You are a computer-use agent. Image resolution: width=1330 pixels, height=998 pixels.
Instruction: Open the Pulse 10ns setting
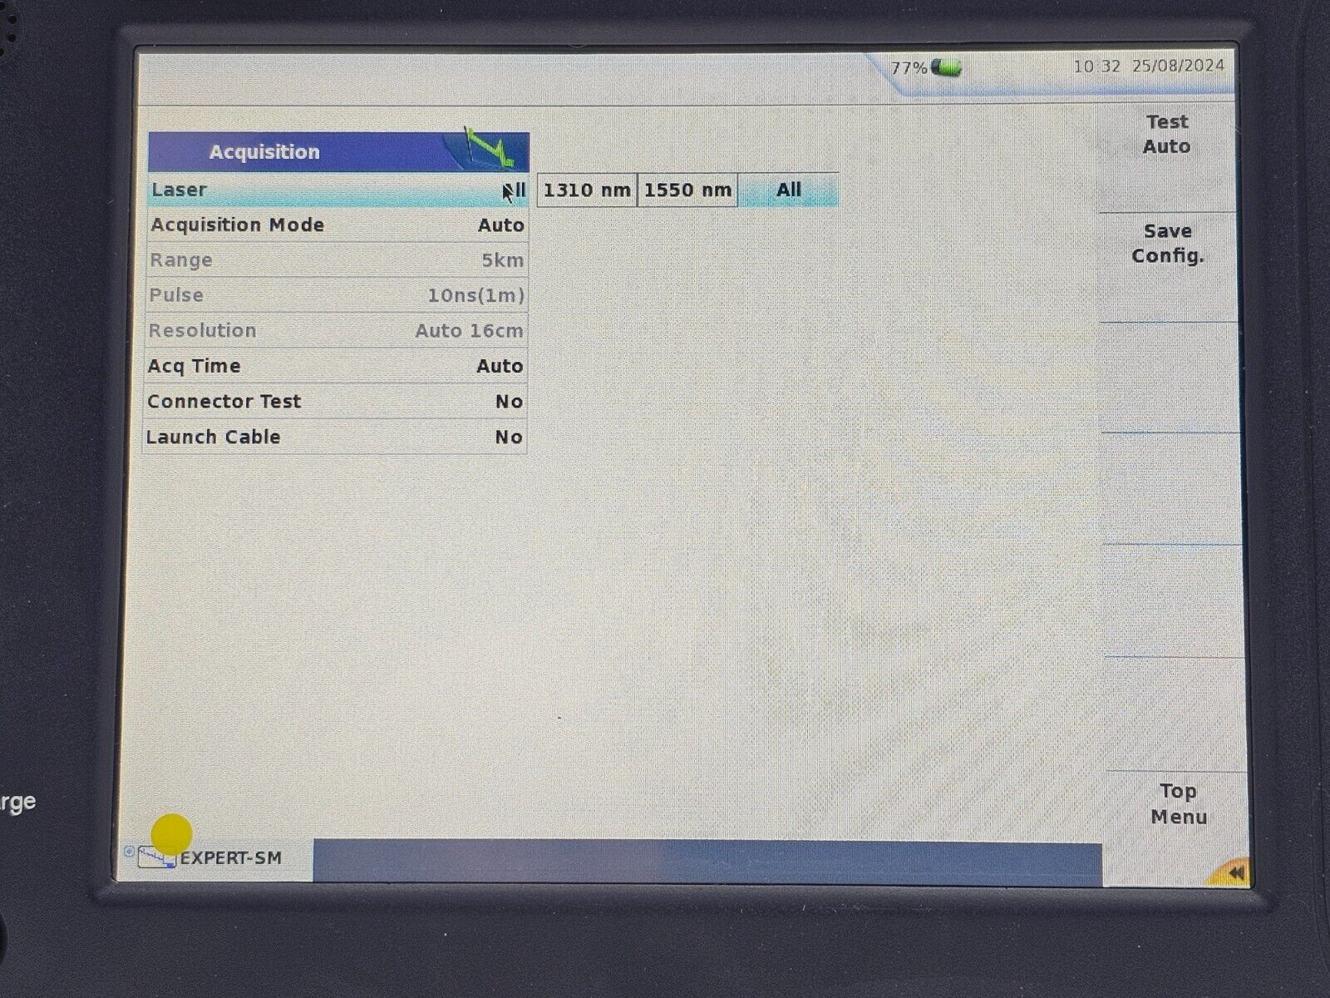tap(337, 295)
